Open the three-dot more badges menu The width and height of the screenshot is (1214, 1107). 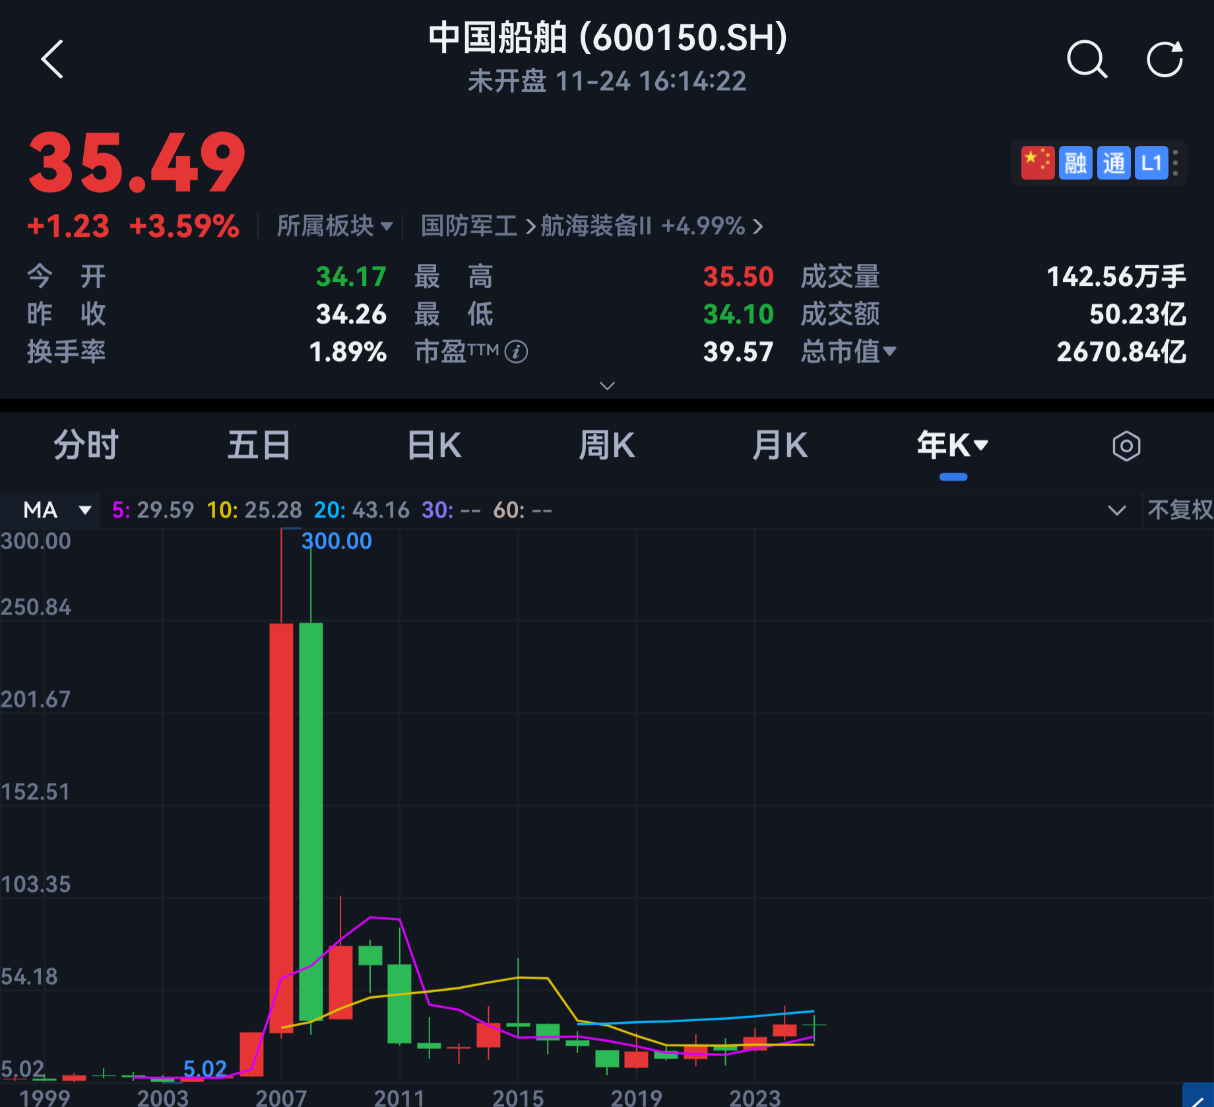(x=1176, y=163)
